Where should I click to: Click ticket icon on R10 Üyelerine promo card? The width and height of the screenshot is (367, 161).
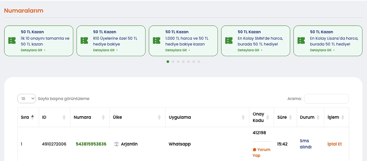84,40
